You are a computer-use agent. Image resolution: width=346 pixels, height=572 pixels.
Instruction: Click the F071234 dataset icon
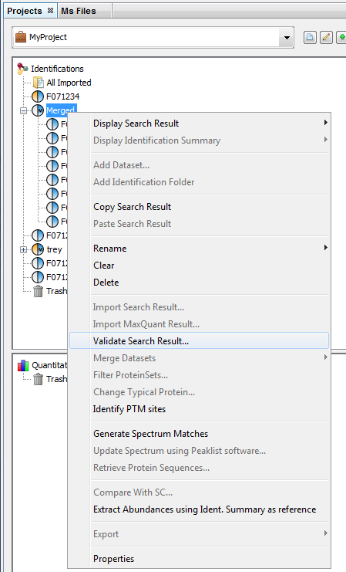(x=38, y=96)
